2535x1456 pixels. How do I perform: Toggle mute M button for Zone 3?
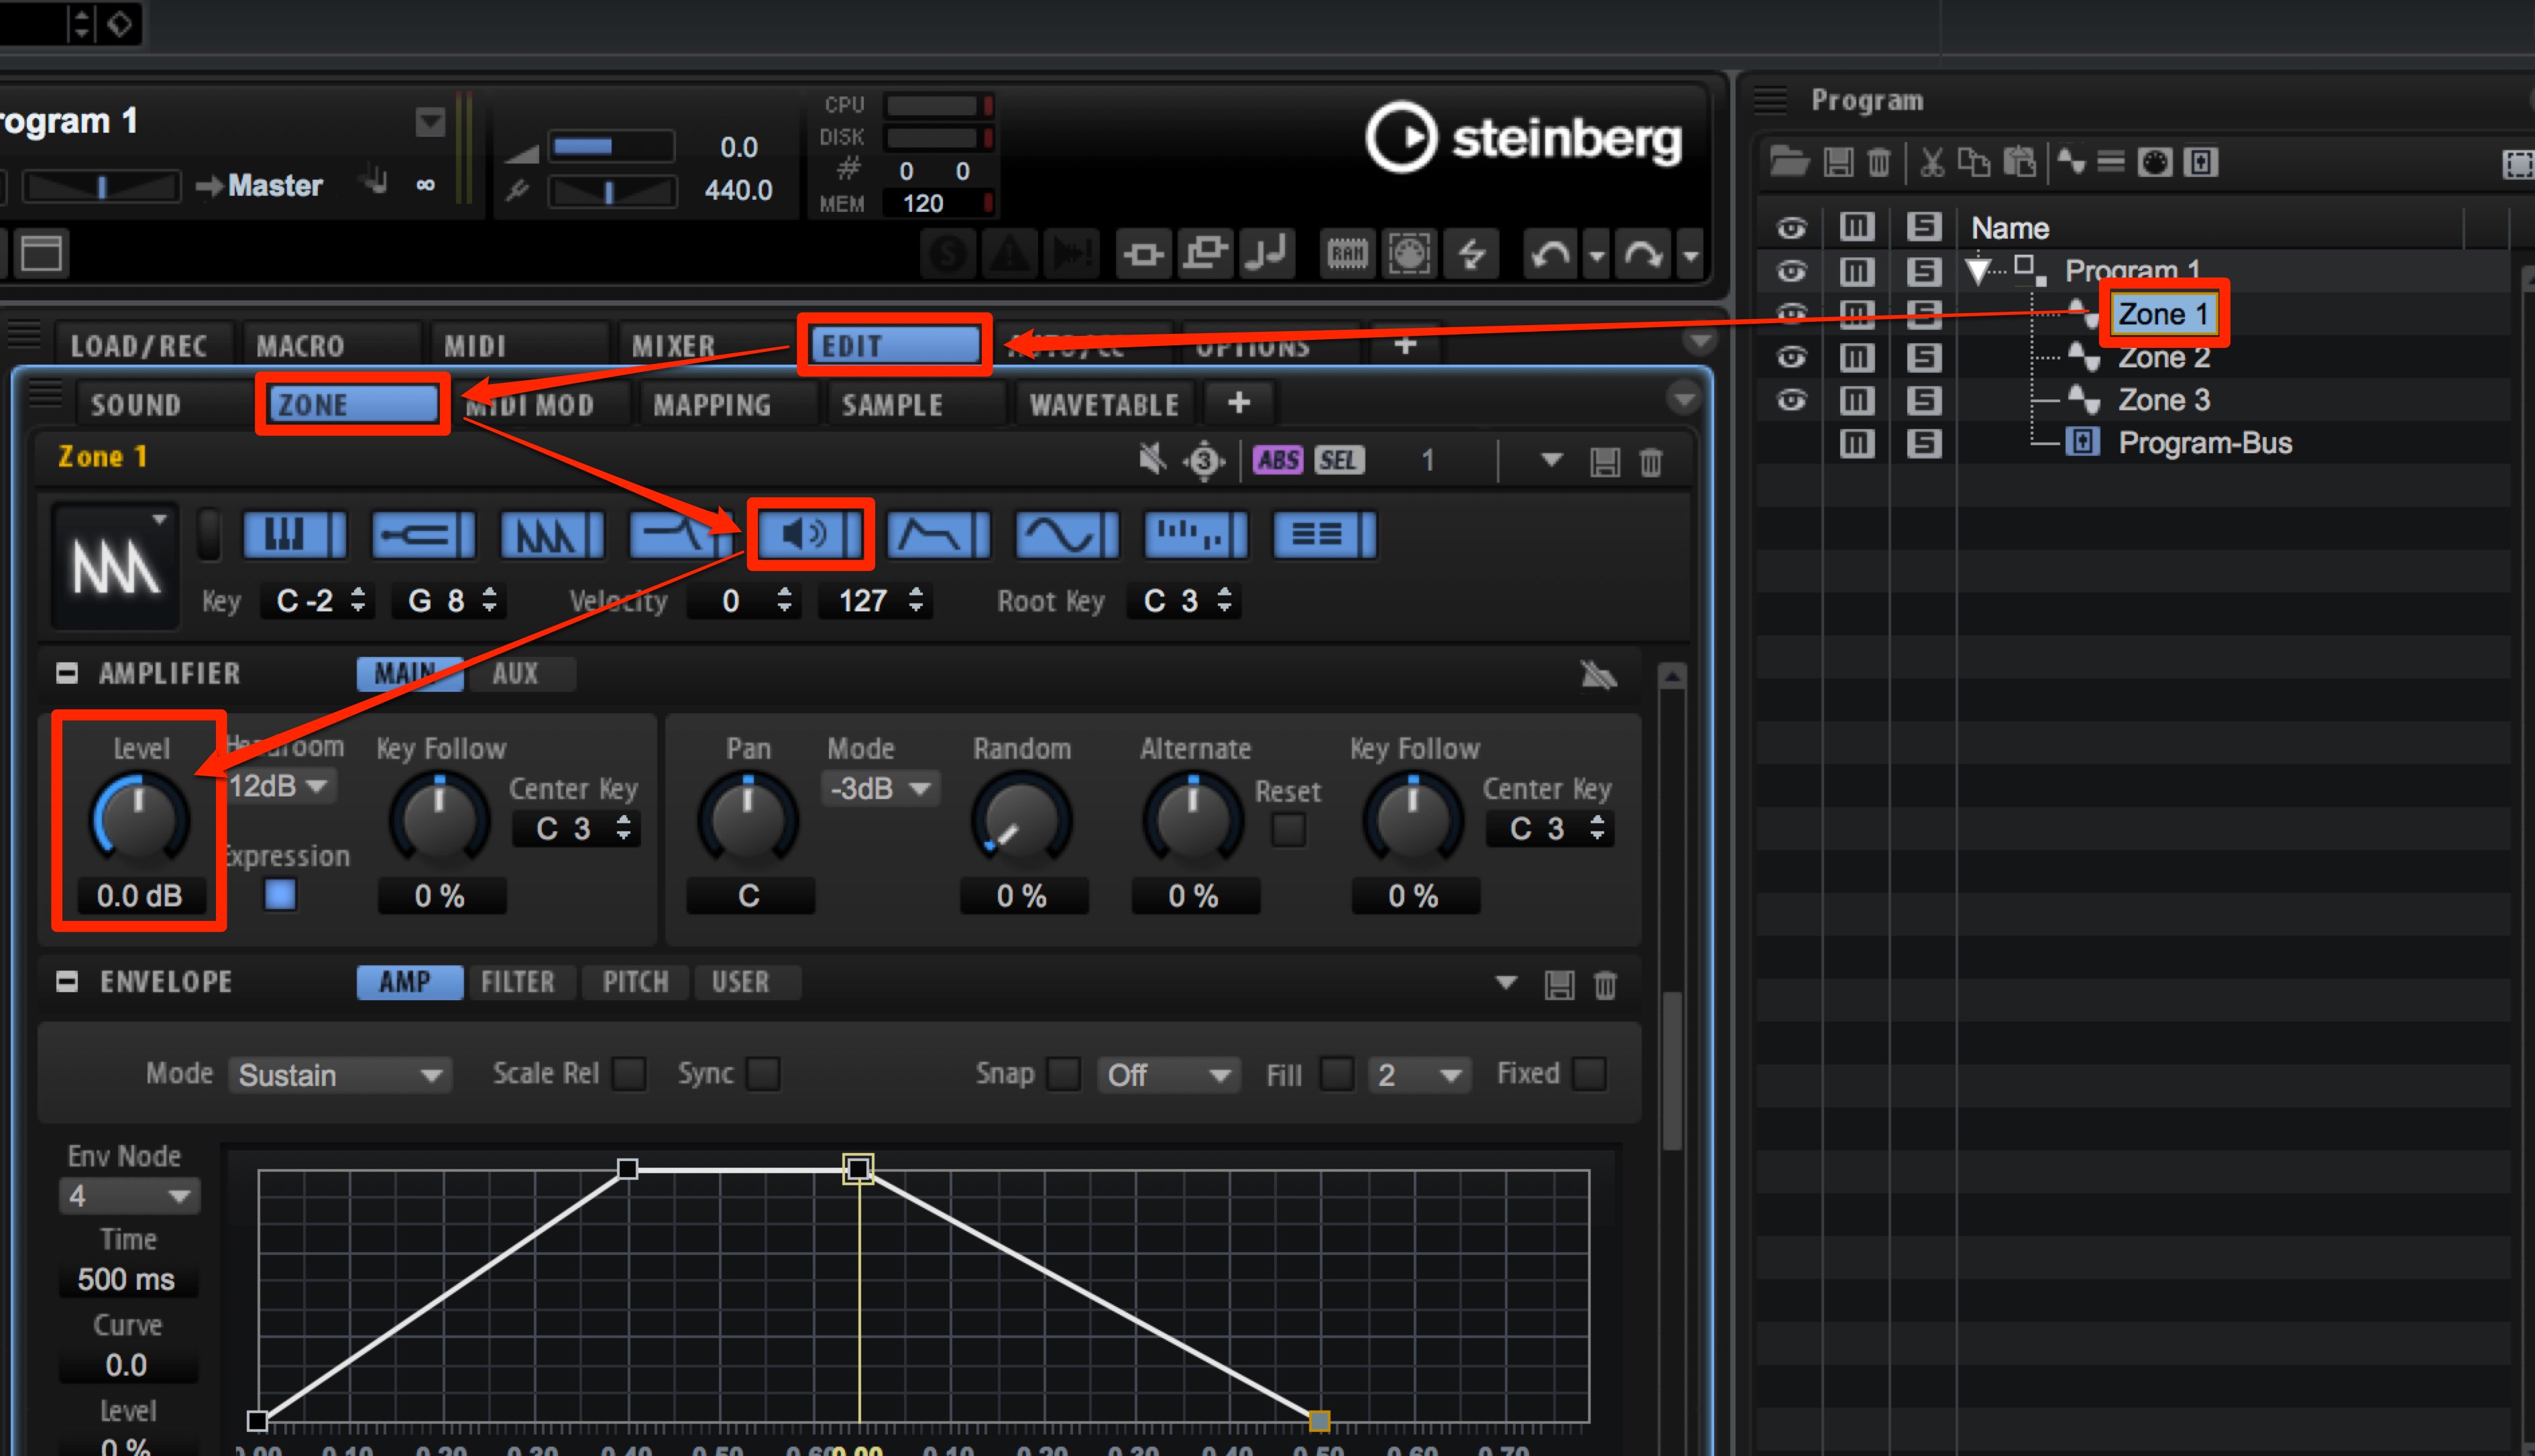[1856, 400]
